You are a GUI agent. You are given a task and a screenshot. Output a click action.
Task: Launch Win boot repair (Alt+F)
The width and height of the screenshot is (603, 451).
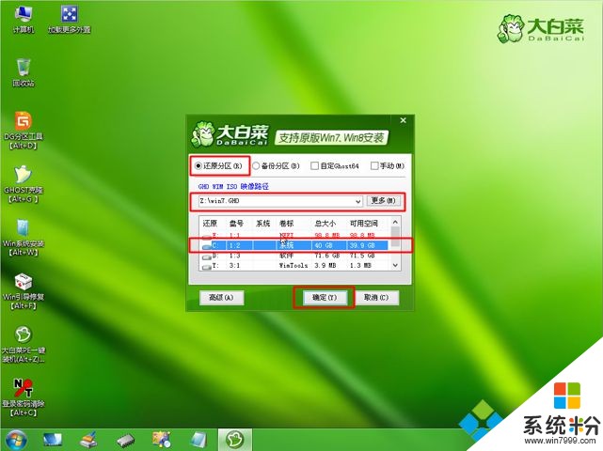[x=24, y=291]
